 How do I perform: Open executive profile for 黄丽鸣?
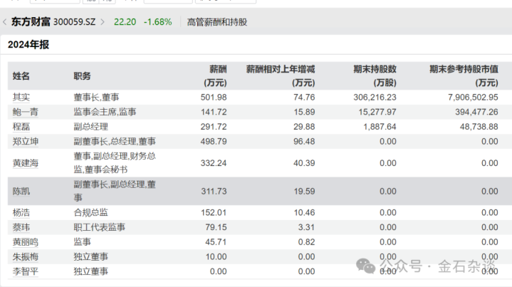(26, 242)
